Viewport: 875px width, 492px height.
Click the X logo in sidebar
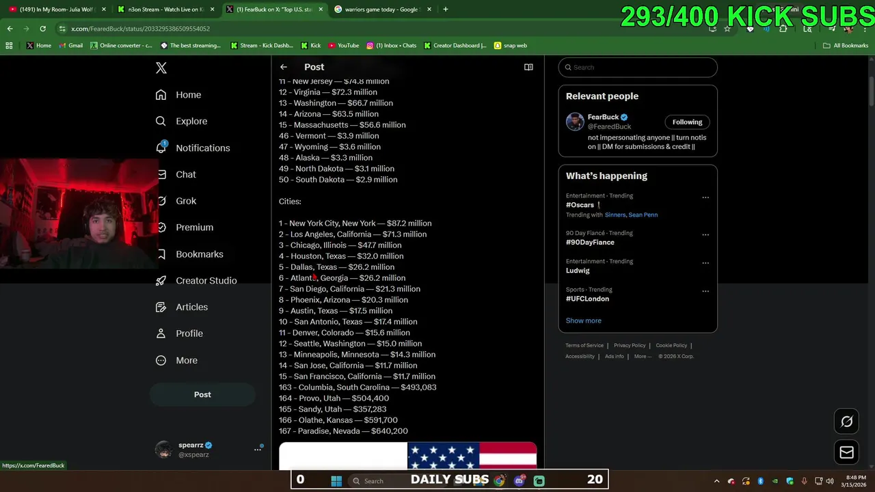pyautogui.click(x=161, y=68)
